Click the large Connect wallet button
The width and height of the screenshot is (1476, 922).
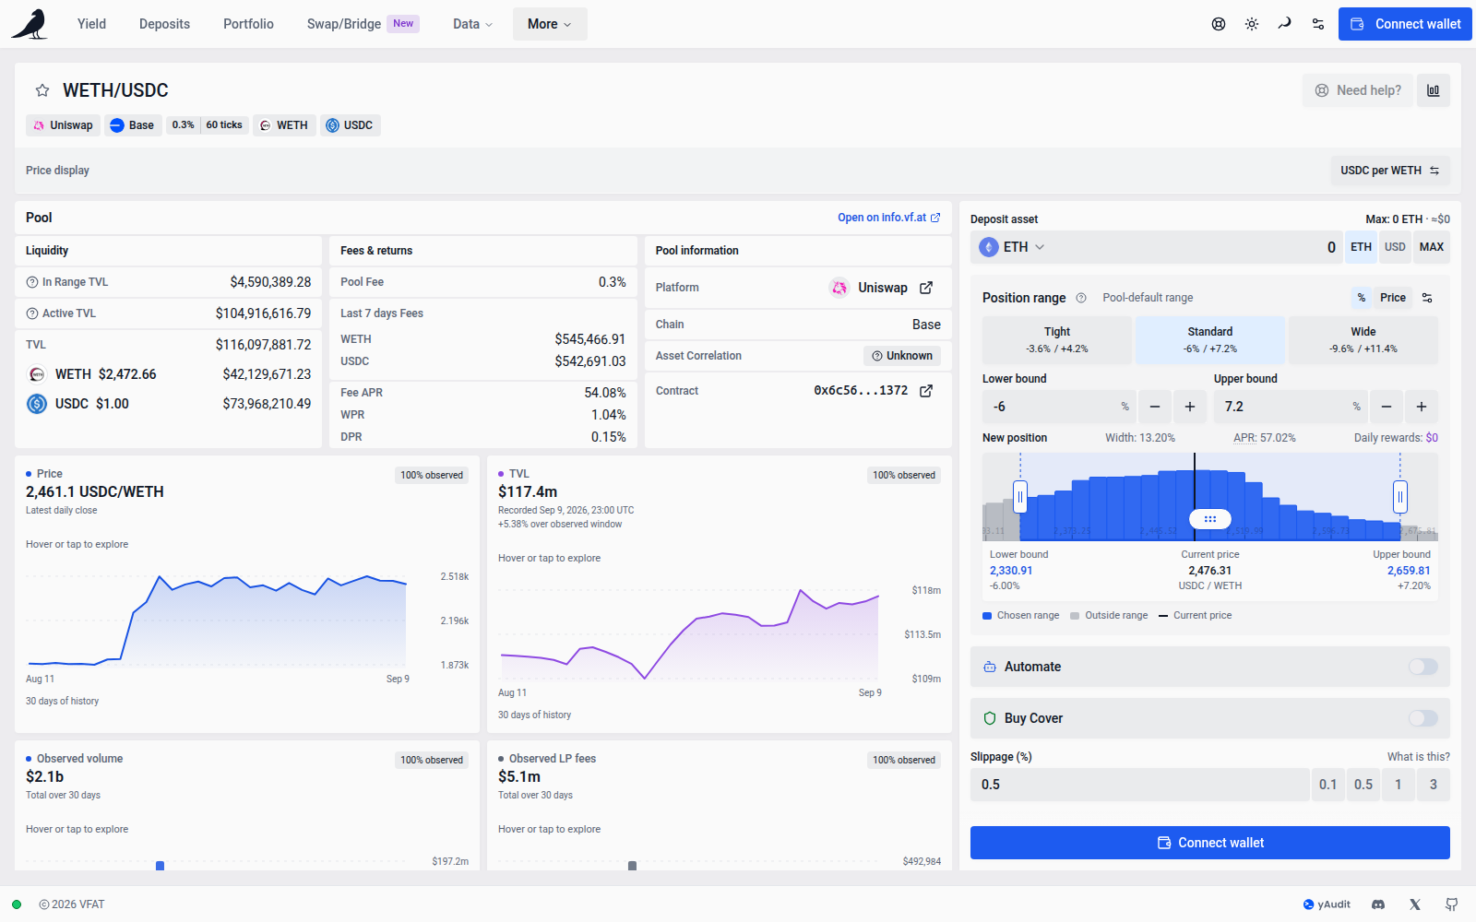point(1210,843)
